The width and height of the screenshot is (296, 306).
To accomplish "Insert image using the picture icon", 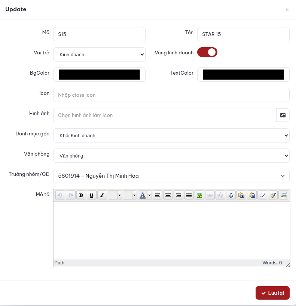I will point(199,195).
